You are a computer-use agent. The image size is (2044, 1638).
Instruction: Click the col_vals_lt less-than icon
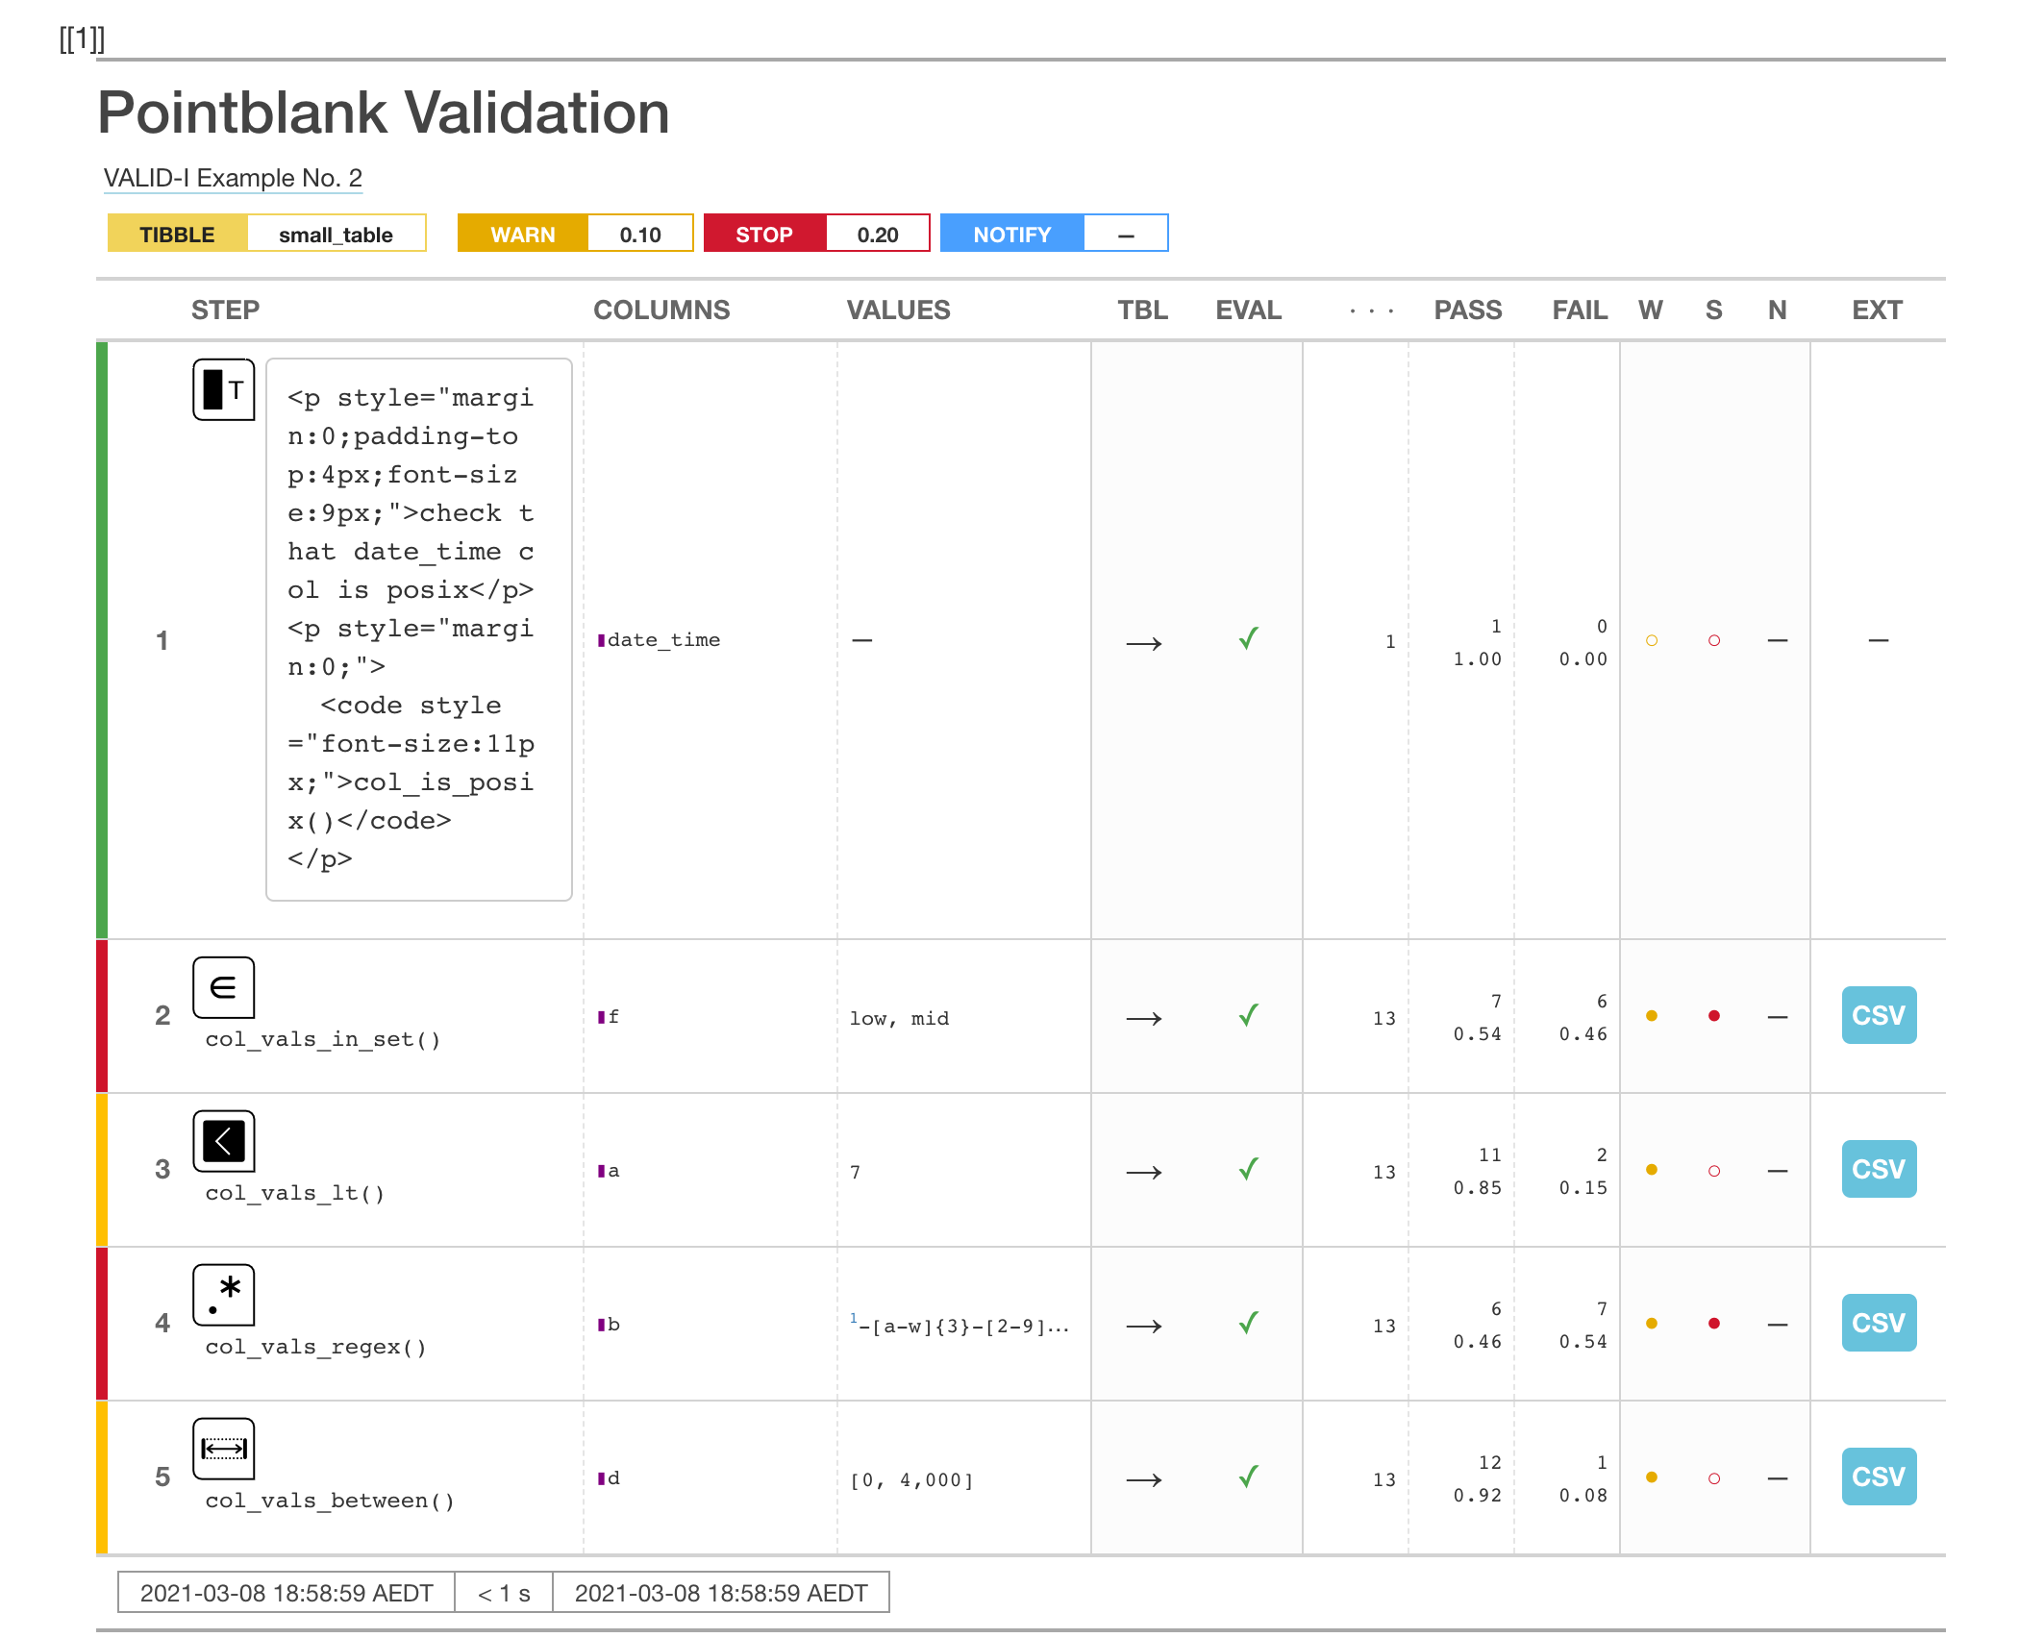[x=223, y=1141]
